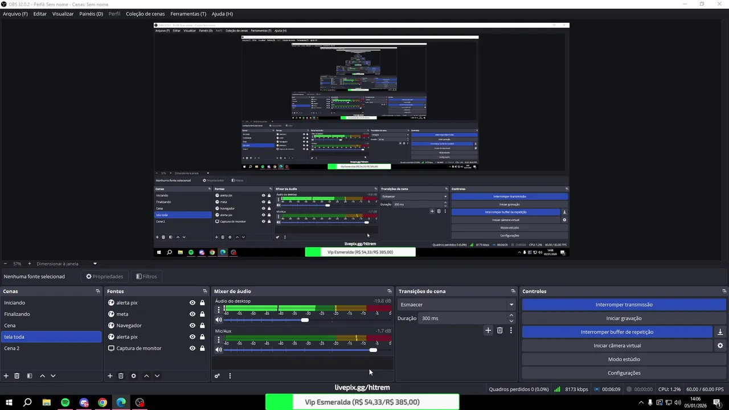The width and height of the screenshot is (729, 410).
Task: Open the Painéis menu
Action: click(91, 14)
